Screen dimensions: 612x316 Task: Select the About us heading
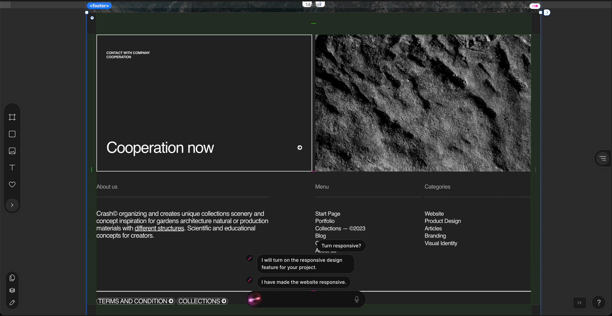pyautogui.click(x=107, y=187)
